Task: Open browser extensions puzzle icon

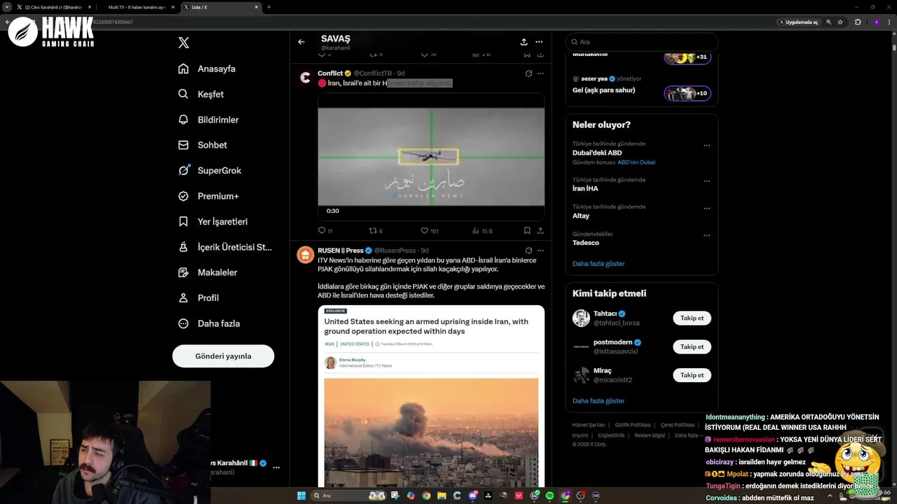Action: tap(858, 22)
